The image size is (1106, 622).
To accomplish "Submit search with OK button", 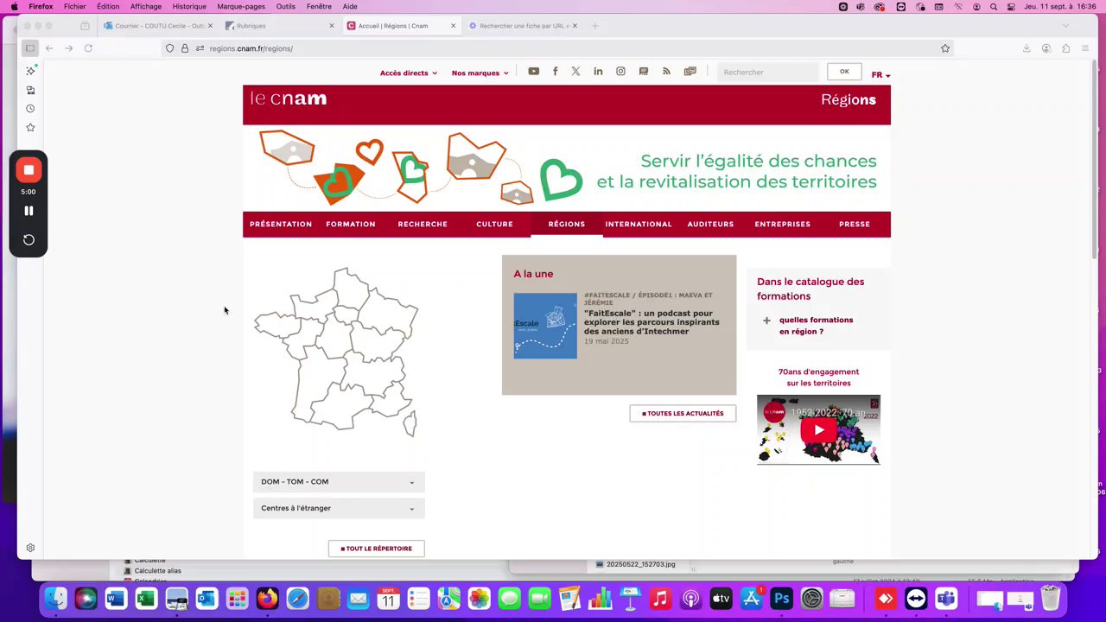I will point(844,72).
